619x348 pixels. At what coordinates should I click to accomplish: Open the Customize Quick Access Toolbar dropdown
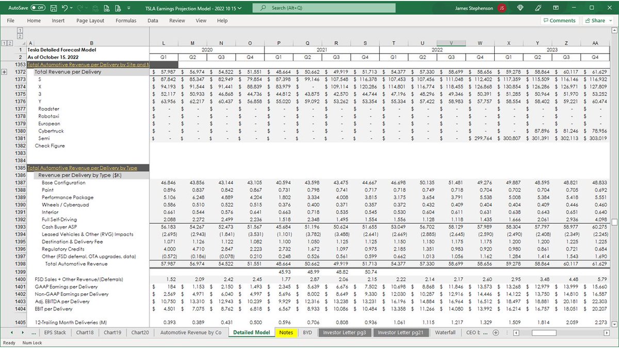pyautogui.click(x=128, y=8)
